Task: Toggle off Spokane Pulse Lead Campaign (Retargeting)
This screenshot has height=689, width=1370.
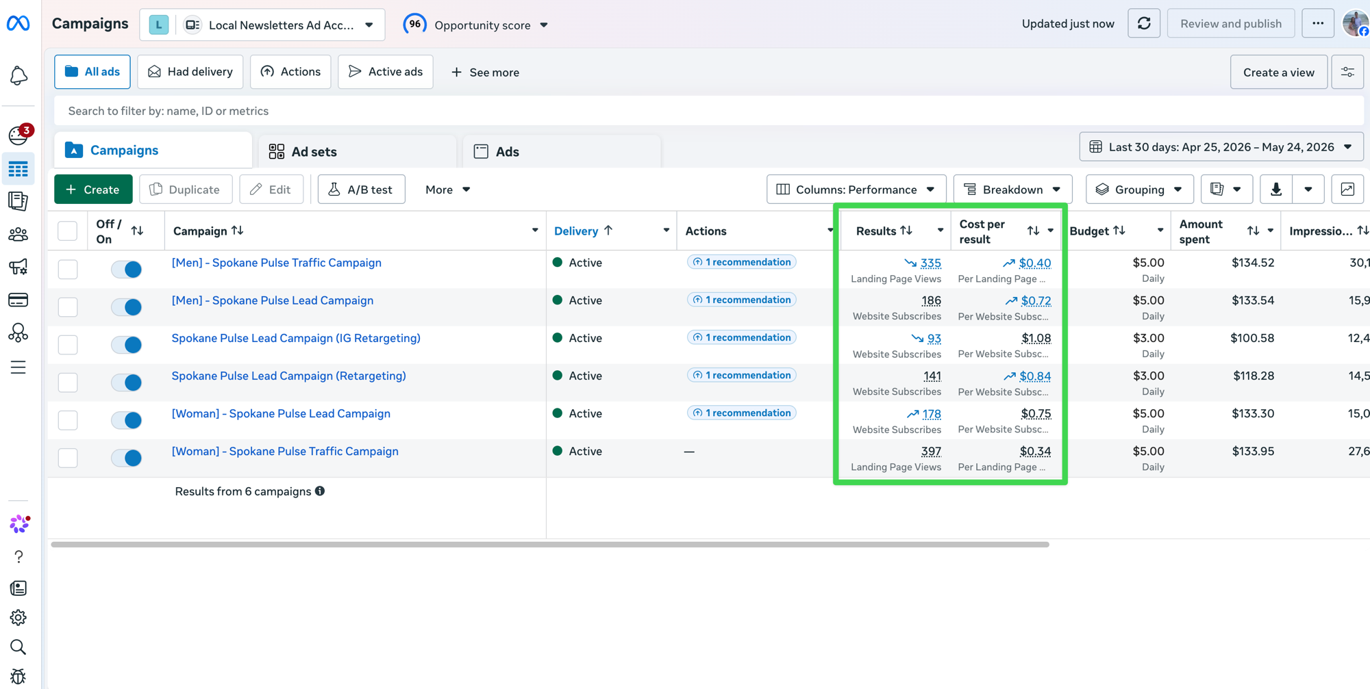Action: tap(127, 382)
